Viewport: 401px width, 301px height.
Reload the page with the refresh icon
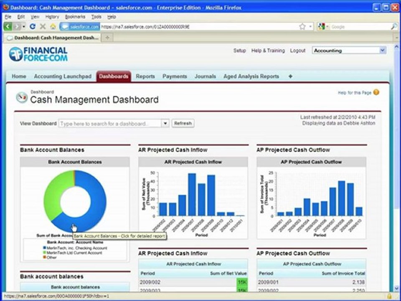click(33, 26)
